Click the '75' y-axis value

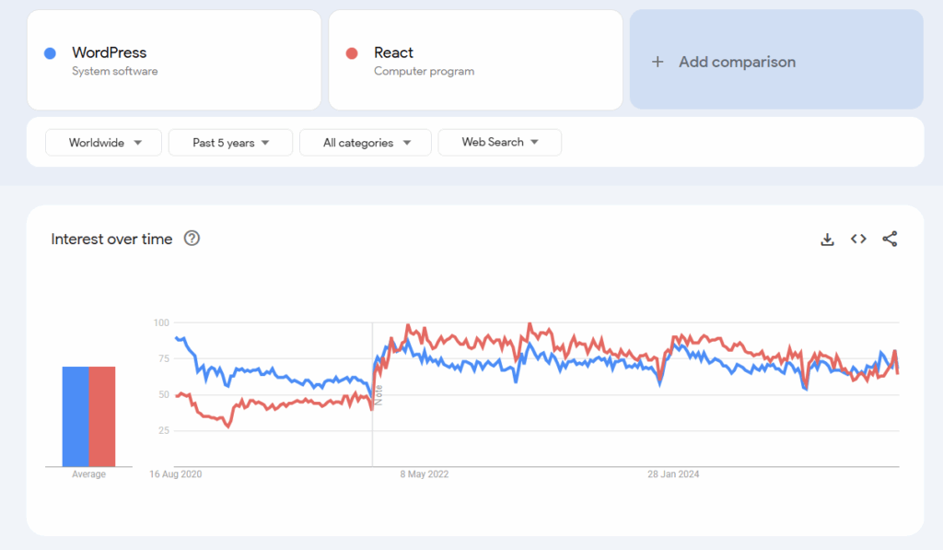click(x=164, y=358)
